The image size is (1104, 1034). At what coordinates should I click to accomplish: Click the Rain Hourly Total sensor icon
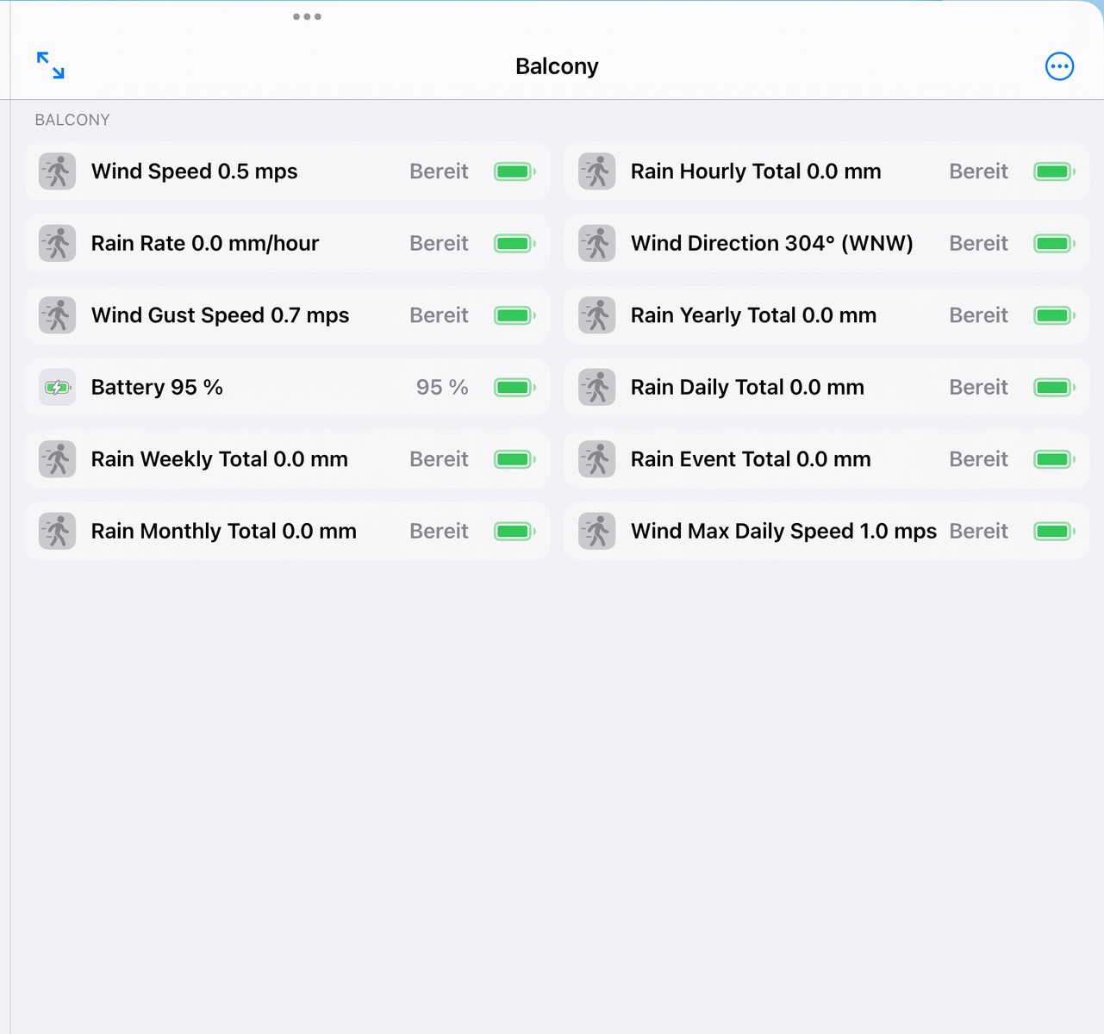coord(597,171)
